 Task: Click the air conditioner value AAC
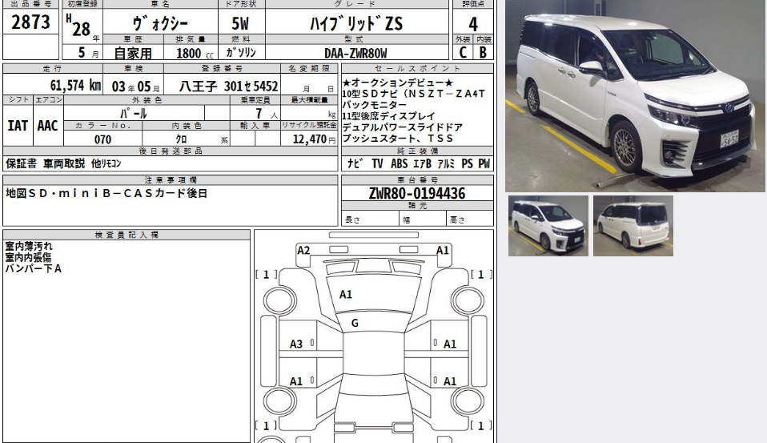click(x=47, y=126)
